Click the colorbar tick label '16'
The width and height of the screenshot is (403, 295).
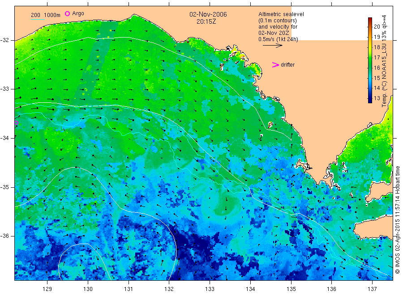[377, 67]
